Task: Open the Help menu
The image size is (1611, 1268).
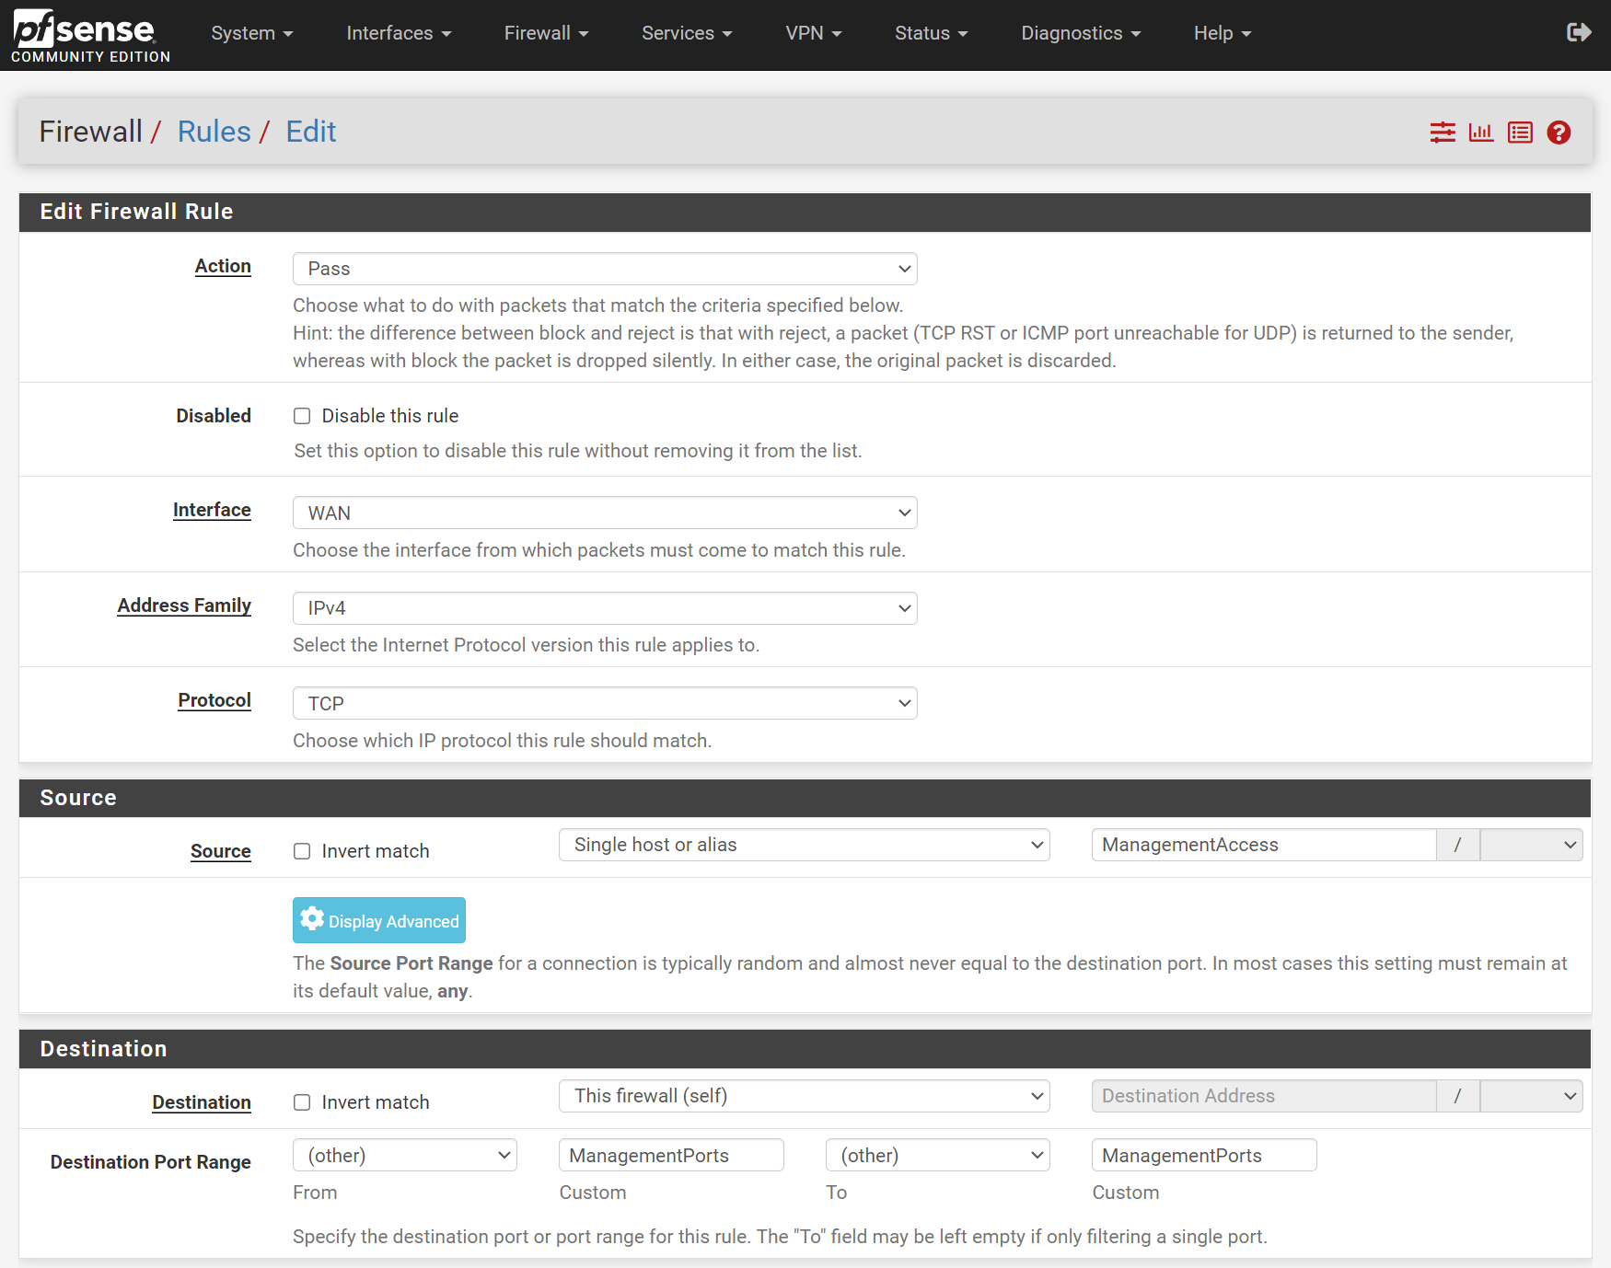Action: (x=1223, y=33)
